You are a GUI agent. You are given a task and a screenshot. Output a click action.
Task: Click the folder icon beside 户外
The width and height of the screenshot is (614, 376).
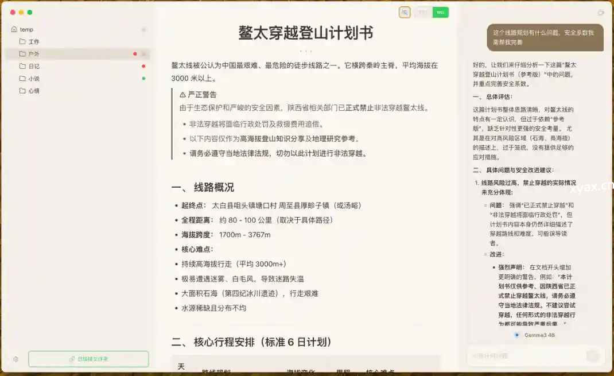click(22, 54)
